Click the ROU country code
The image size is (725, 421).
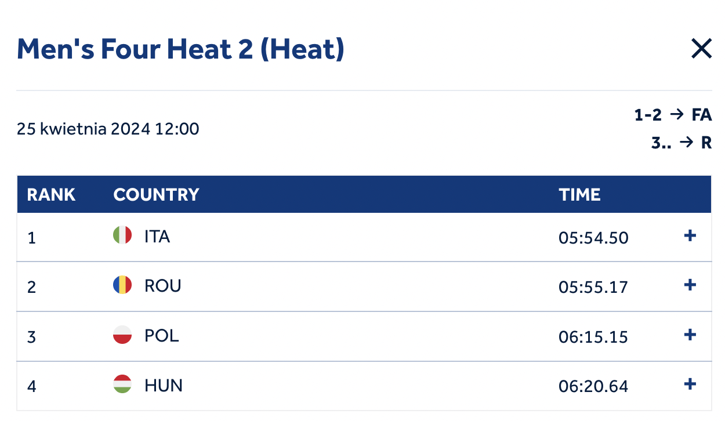pyautogui.click(x=163, y=286)
